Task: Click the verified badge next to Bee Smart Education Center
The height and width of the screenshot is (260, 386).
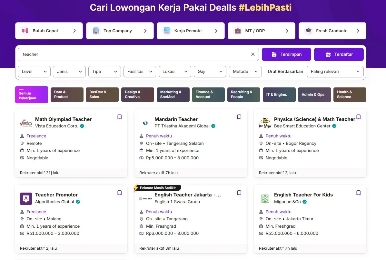Action: coord(334,126)
